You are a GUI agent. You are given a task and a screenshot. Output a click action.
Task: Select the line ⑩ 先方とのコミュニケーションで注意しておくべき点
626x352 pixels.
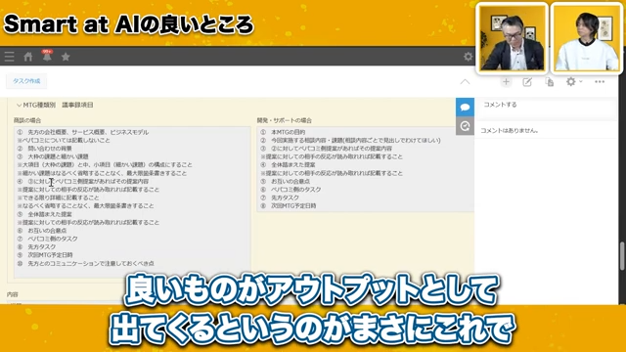pyautogui.click(x=85, y=263)
